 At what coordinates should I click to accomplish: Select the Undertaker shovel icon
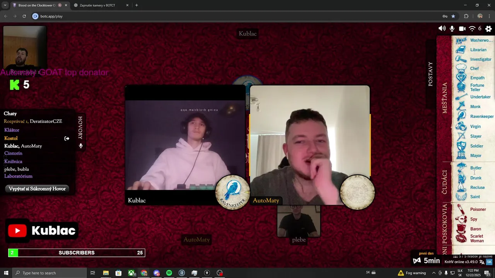click(x=461, y=97)
